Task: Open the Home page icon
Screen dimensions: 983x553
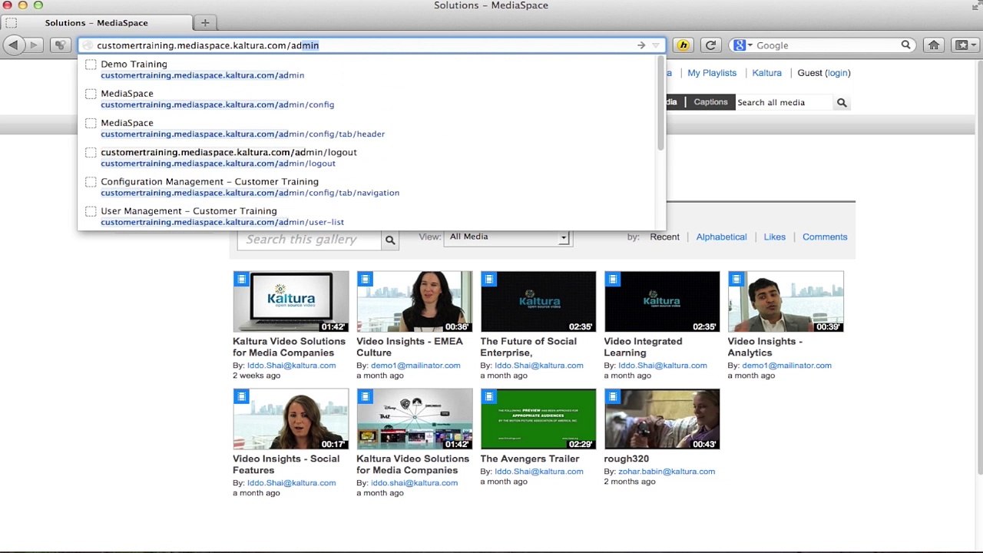Action: (934, 45)
